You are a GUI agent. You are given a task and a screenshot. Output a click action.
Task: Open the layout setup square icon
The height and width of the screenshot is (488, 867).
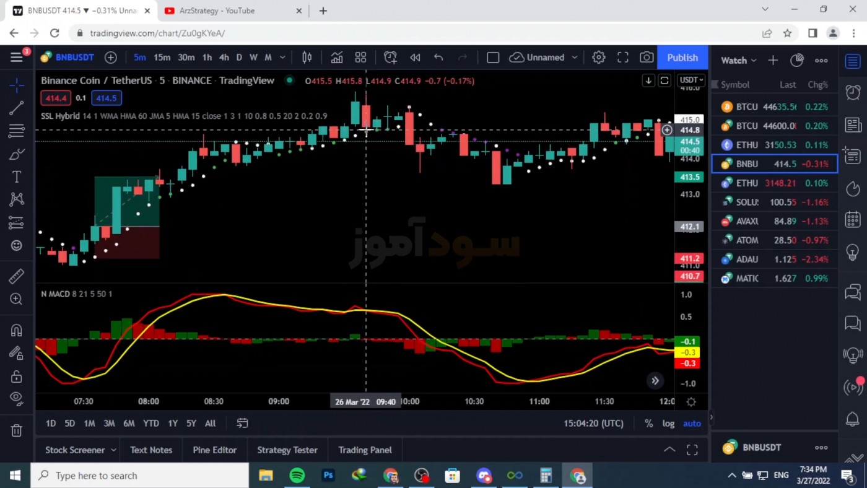click(493, 58)
